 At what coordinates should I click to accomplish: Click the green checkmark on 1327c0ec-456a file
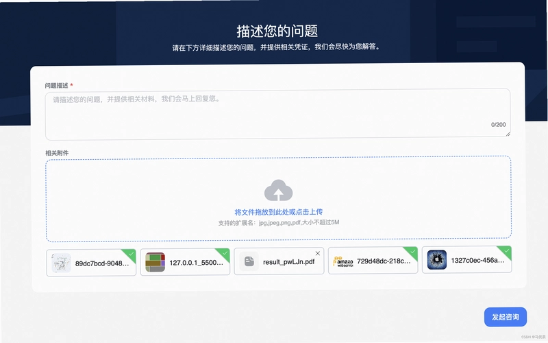click(x=506, y=251)
